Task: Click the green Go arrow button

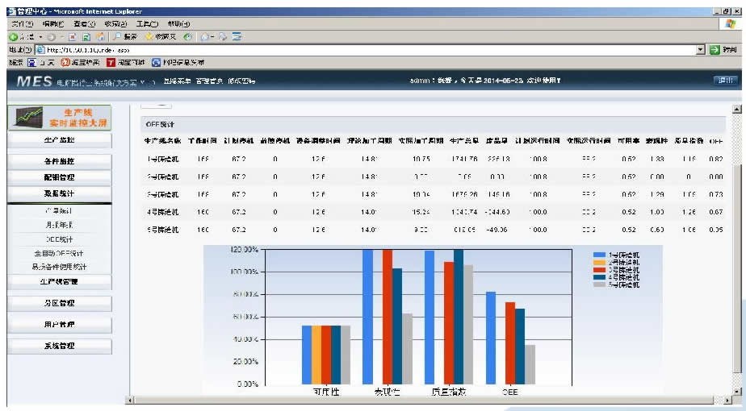Action: 715,50
